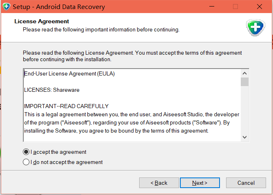Continue installation with Next button
Image resolution: width=273 pixels, height=195 pixels.
pyautogui.click(x=200, y=183)
